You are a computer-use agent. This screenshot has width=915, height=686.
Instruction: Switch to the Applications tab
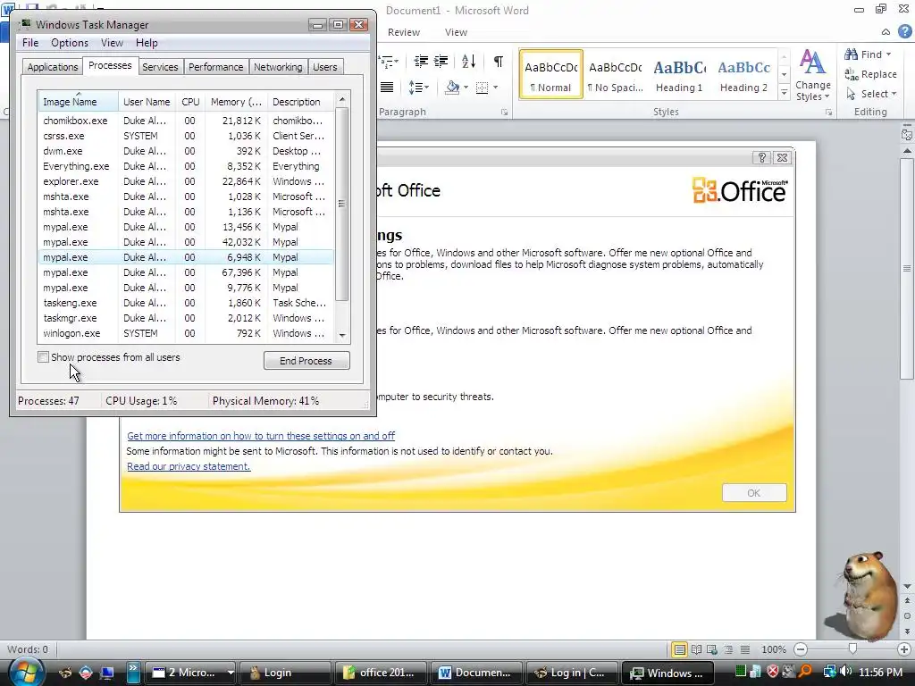(53, 67)
